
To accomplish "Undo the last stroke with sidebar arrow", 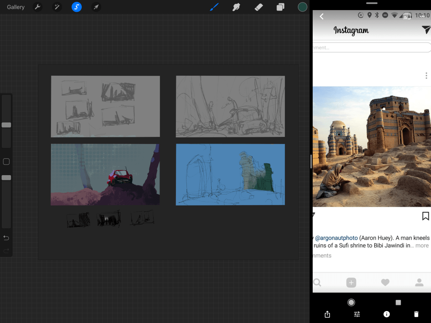I will point(6,238).
